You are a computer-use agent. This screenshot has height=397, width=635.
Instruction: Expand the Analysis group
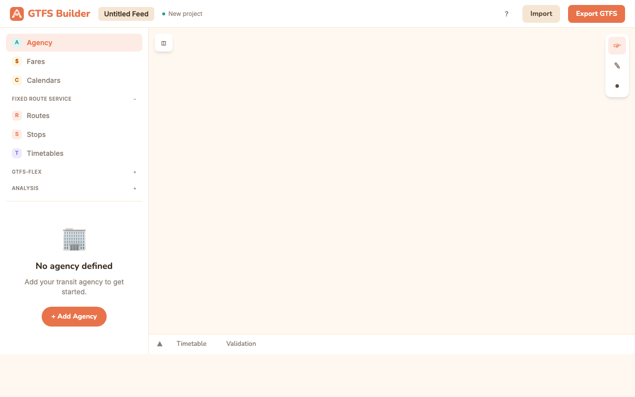[x=134, y=189]
